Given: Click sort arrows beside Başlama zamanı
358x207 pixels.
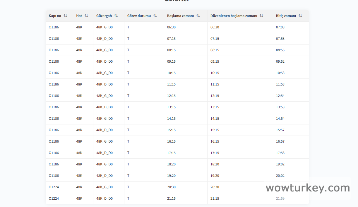Looking at the screenshot, I should point(198,16).
